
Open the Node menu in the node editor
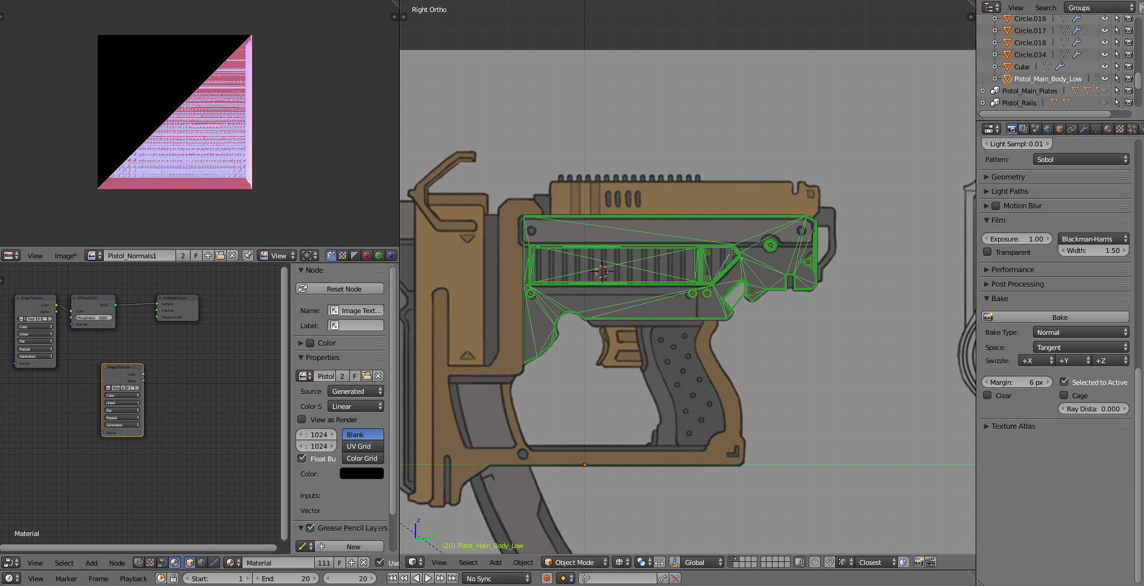(117, 563)
